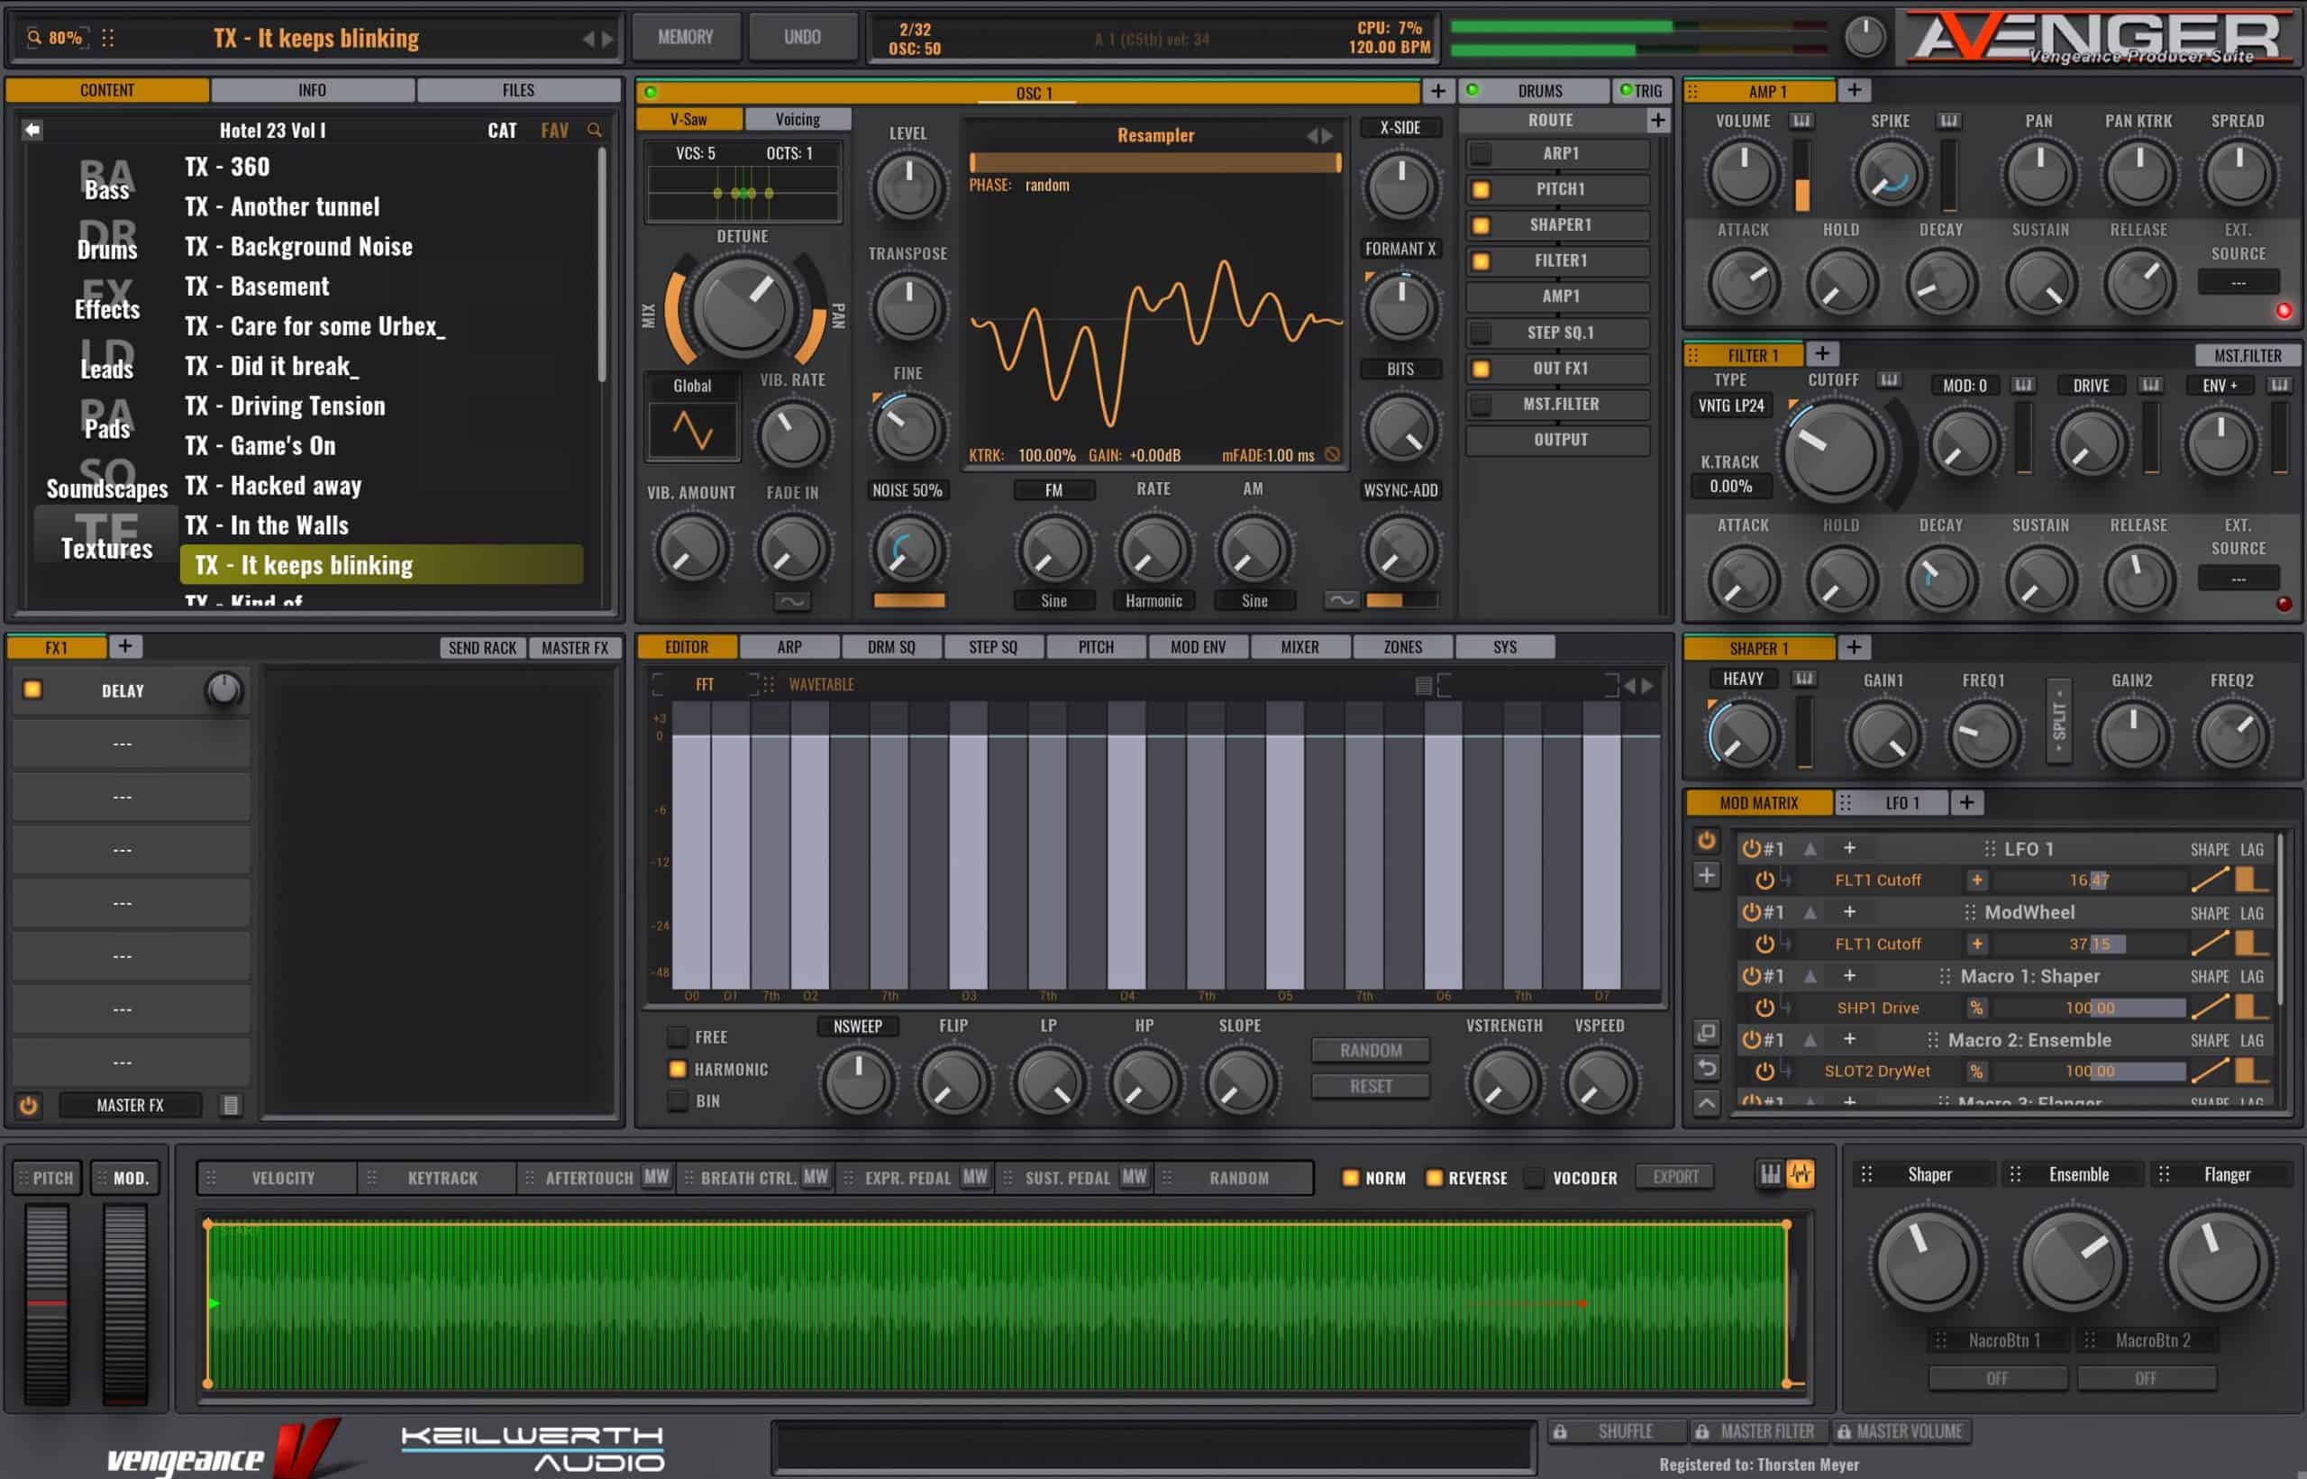Viewport: 2307px width, 1479px height.
Task: Enable ARP1 route checkbox
Action: (1482, 153)
